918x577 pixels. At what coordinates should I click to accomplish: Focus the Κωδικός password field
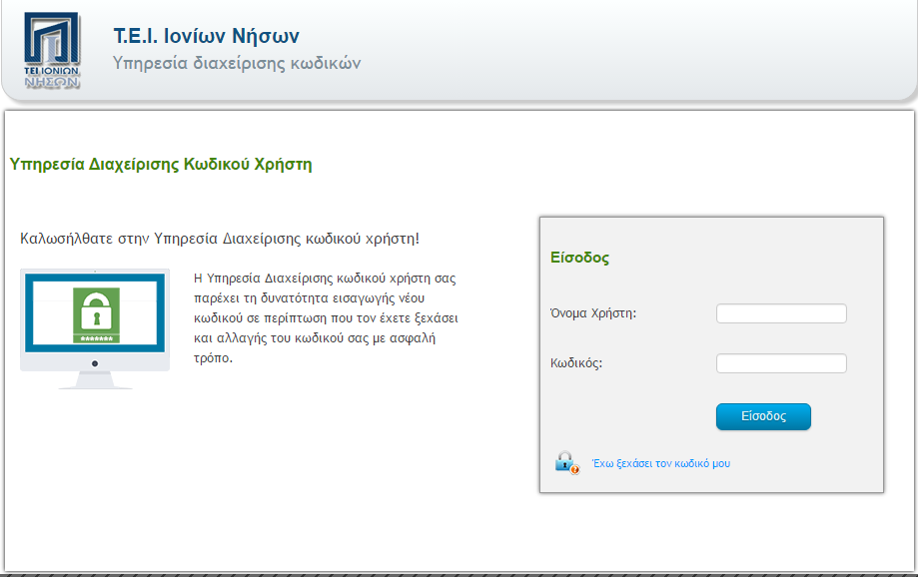coord(781,363)
